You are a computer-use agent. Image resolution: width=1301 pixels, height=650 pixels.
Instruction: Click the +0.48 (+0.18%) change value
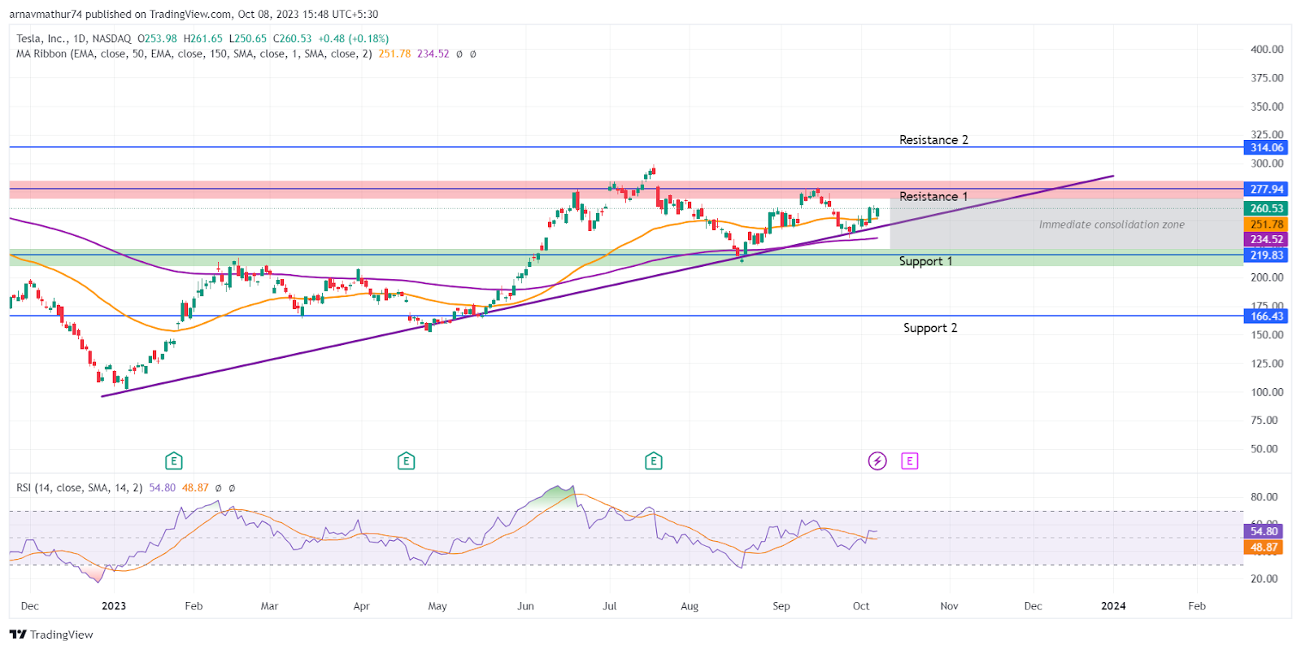click(353, 38)
